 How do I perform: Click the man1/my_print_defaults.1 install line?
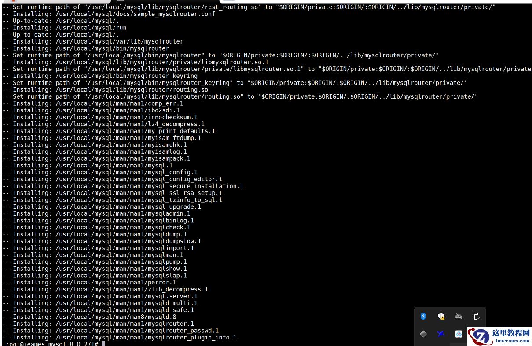[109, 131]
